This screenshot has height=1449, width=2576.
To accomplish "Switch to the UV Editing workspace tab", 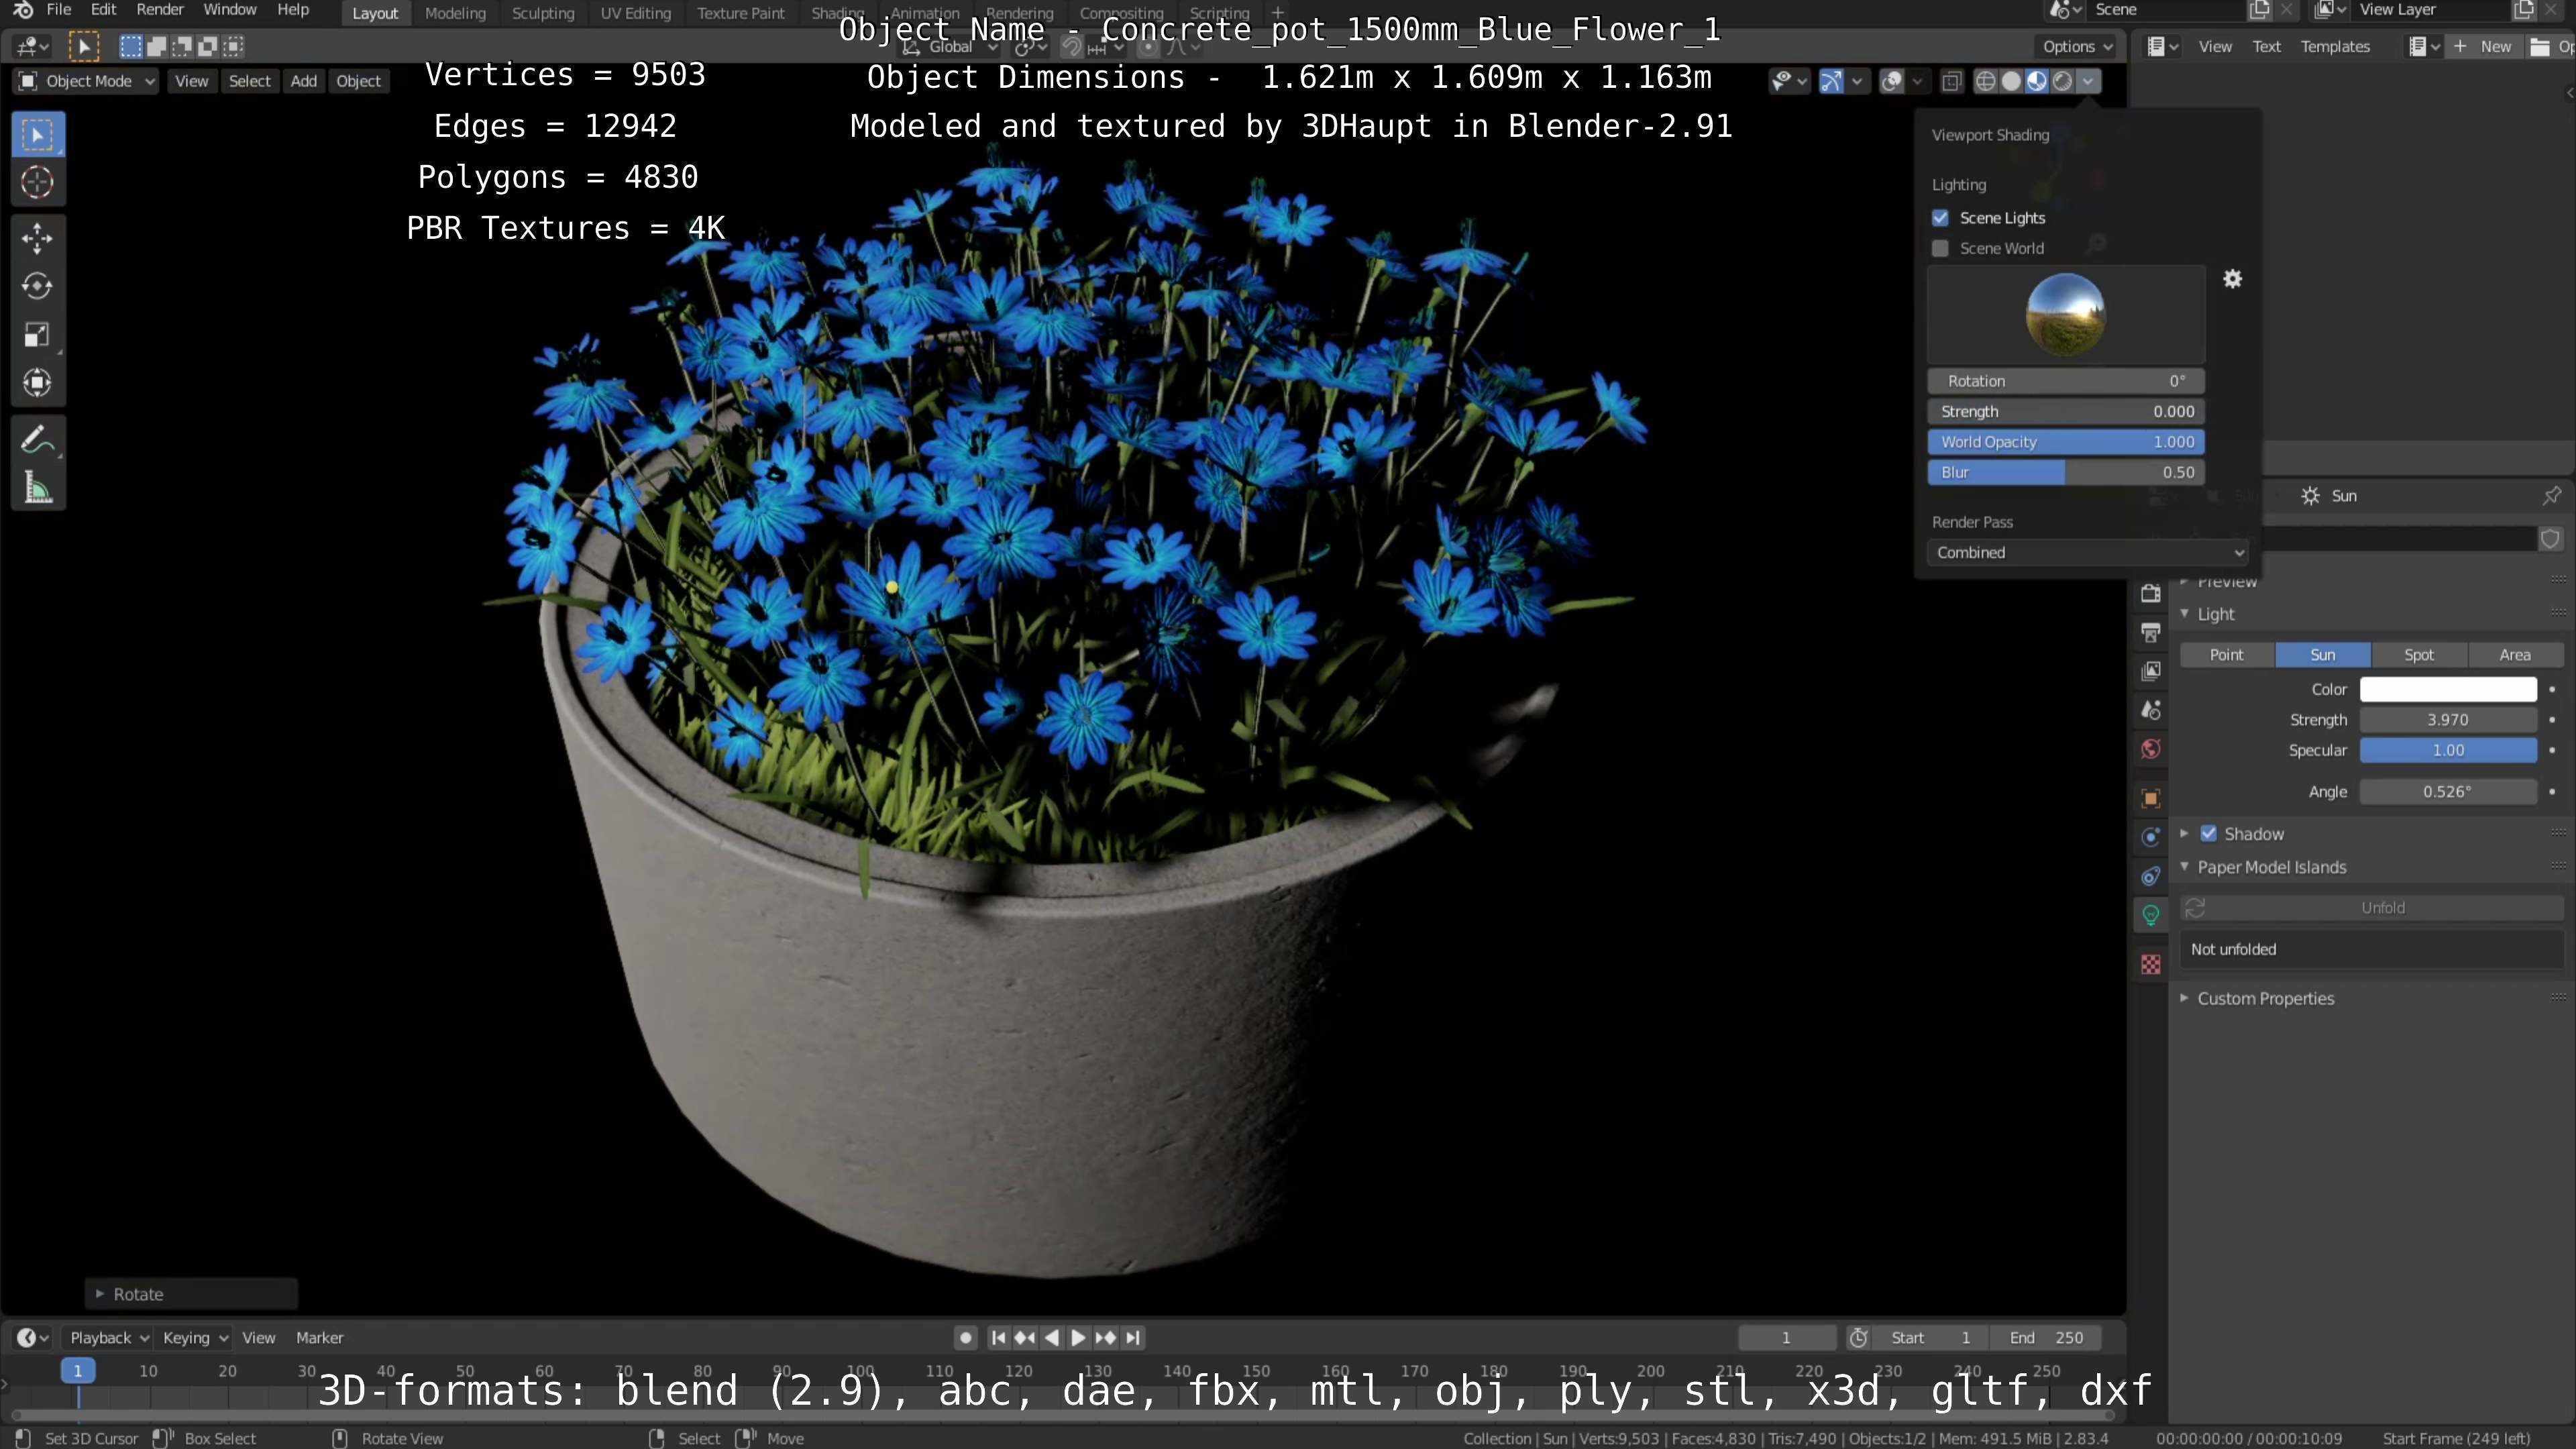I will point(635,13).
